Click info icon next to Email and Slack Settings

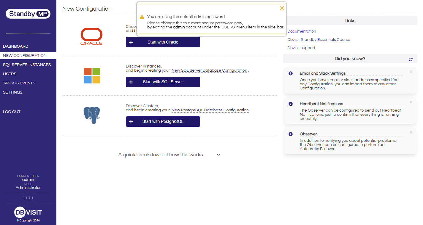[x=291, y=73]
